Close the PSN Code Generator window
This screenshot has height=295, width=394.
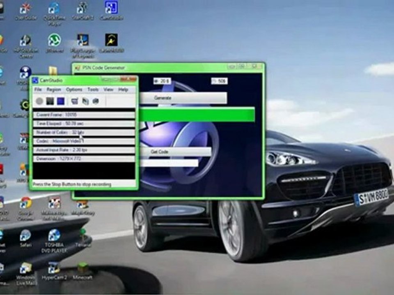(x=255, y=67)
